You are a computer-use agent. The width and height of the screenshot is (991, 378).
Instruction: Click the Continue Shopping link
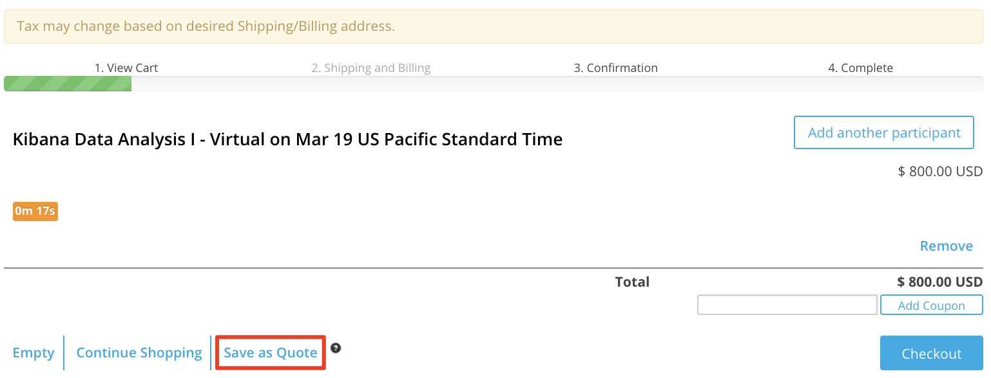pyautogui.click(x=139, y=353)
